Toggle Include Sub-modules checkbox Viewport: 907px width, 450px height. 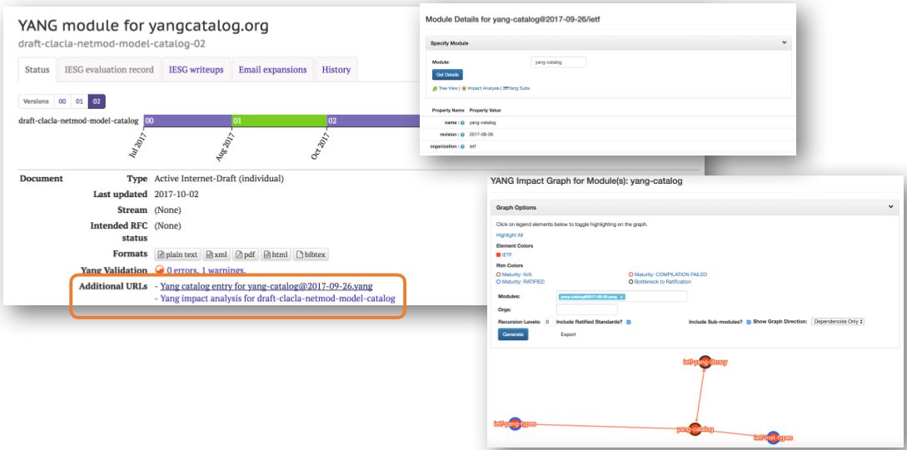pos(749,322)
